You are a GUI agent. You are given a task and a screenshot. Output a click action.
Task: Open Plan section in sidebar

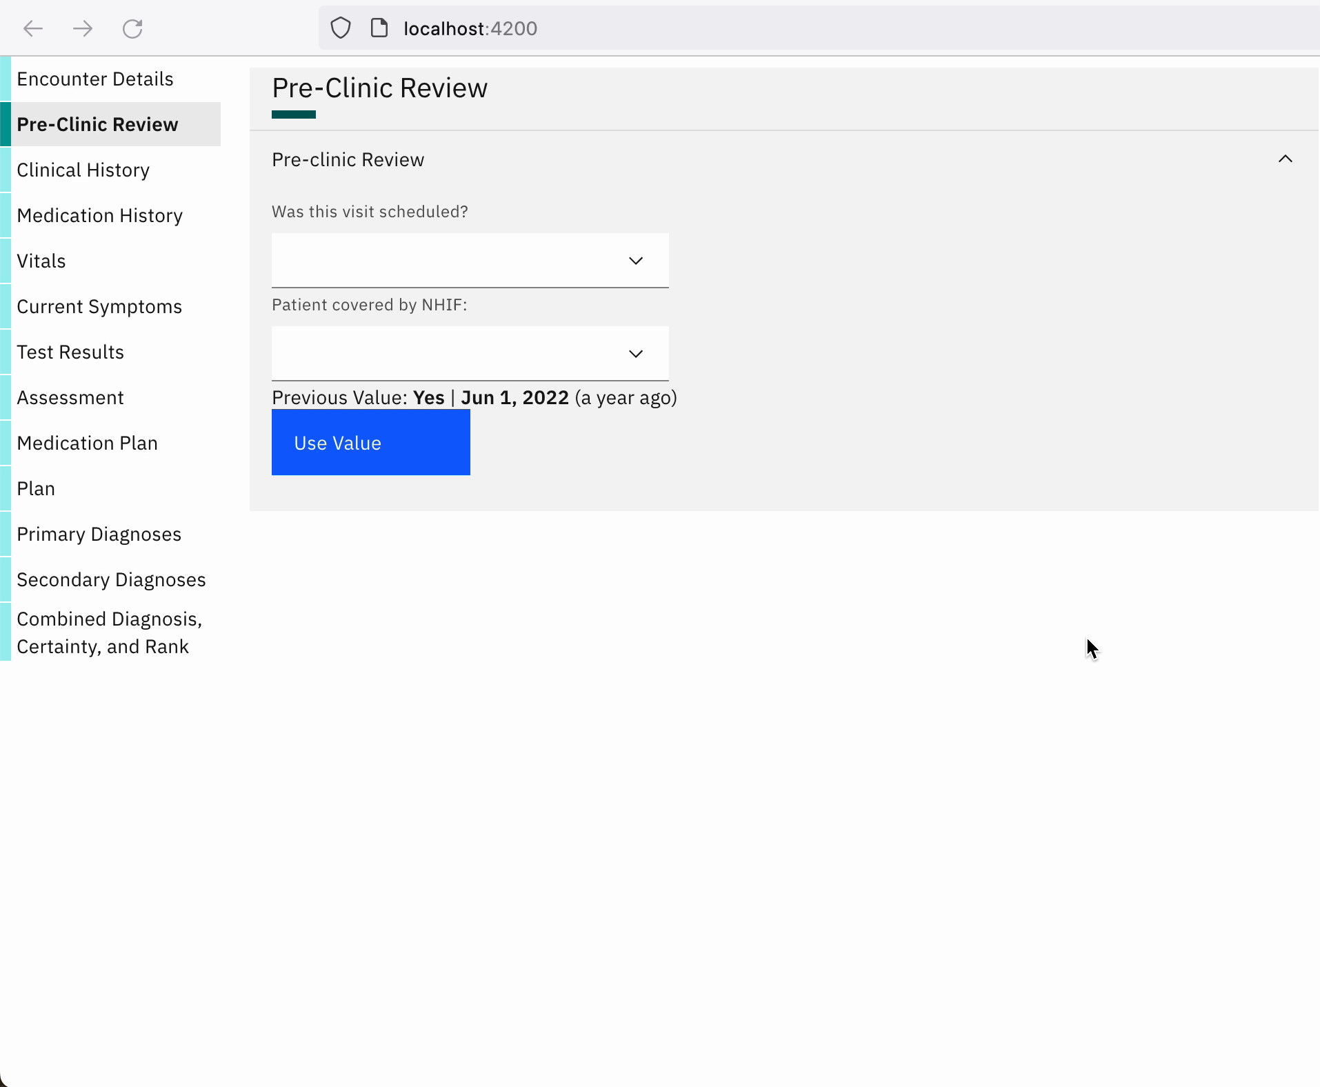click(x=110, y=489)
